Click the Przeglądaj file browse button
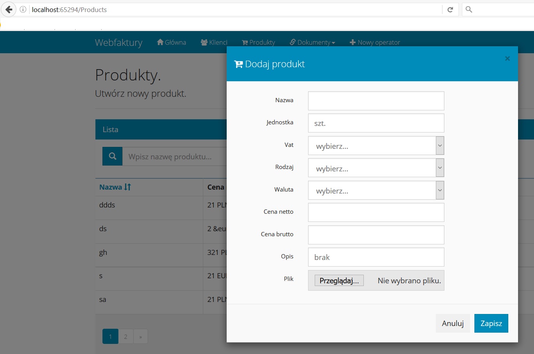This screenshot has height=354, width=534. [339, 281]
